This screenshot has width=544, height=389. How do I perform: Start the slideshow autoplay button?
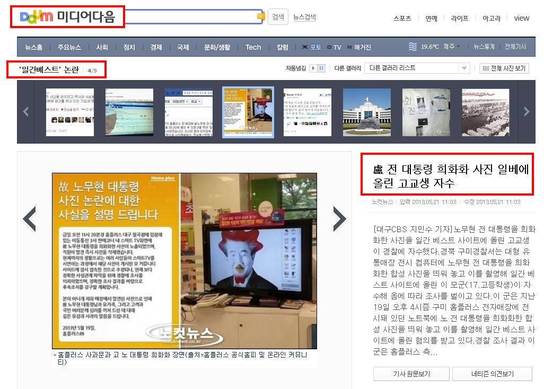pyautogui.click(x=313, y=68)
